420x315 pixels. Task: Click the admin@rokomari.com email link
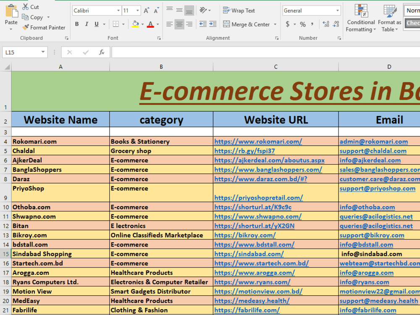pos(374,142)
